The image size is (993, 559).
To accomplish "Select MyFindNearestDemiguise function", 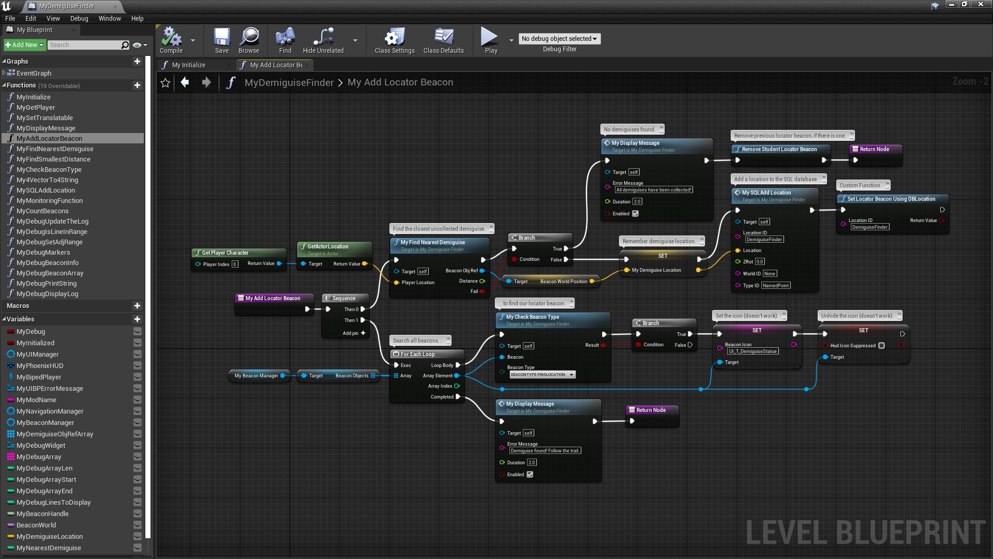I will pyautogui.click(x=55, y=149).
